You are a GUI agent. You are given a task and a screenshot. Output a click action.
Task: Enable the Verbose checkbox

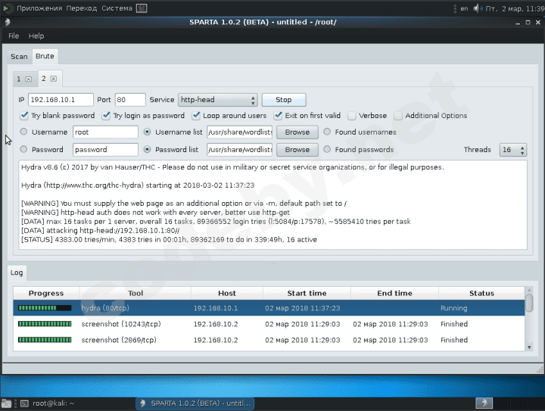pyautogui.click(x=352, y=116)
